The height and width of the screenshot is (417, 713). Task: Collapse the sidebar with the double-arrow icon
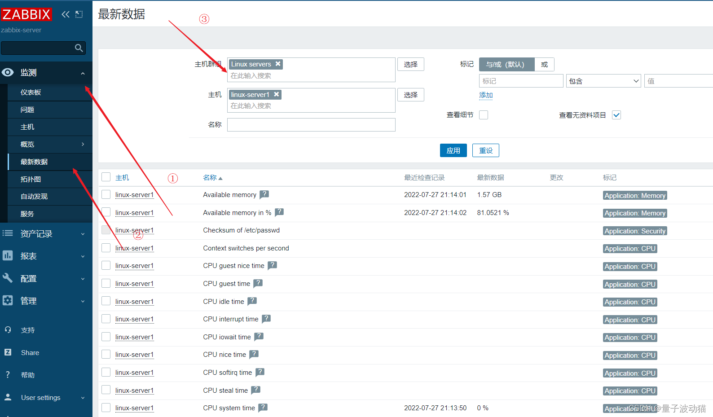click(x=66, y=14)
